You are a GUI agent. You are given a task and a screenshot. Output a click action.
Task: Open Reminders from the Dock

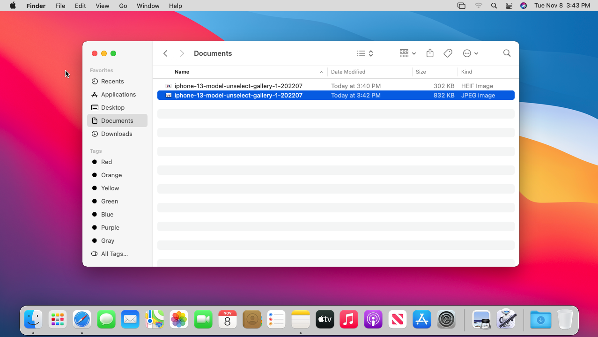[x=276, y=320]
